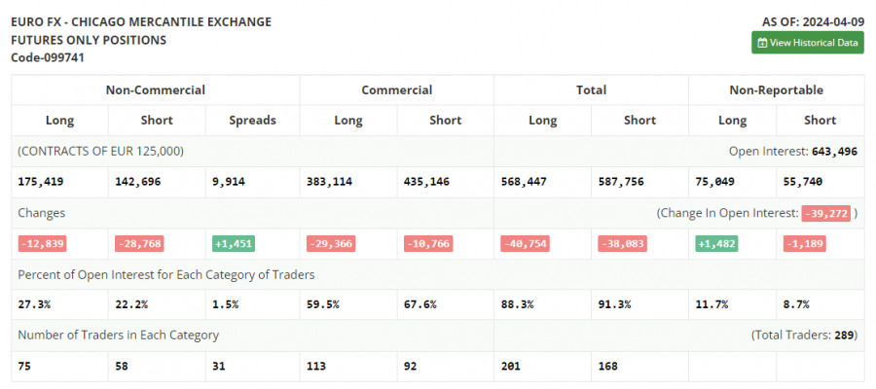
Task: Click the EURO FX - Chicago Mercantile Exchange title
Action: [x=141, y=21]
